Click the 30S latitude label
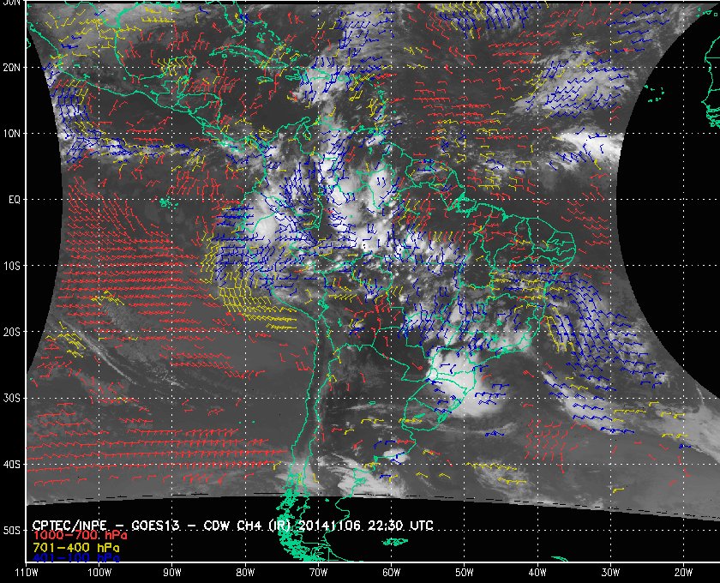The width and height of the screenshot is (720, 583). pos(12,399)
